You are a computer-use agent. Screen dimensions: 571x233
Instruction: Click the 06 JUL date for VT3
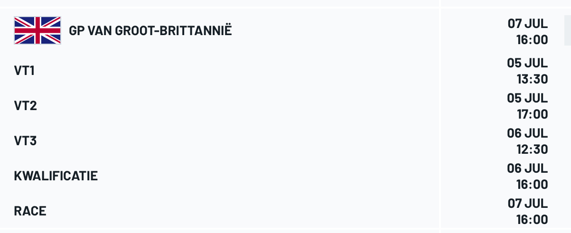(x=527, y=133)
